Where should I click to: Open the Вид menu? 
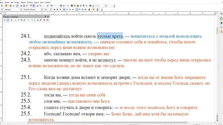click(12, 2)
